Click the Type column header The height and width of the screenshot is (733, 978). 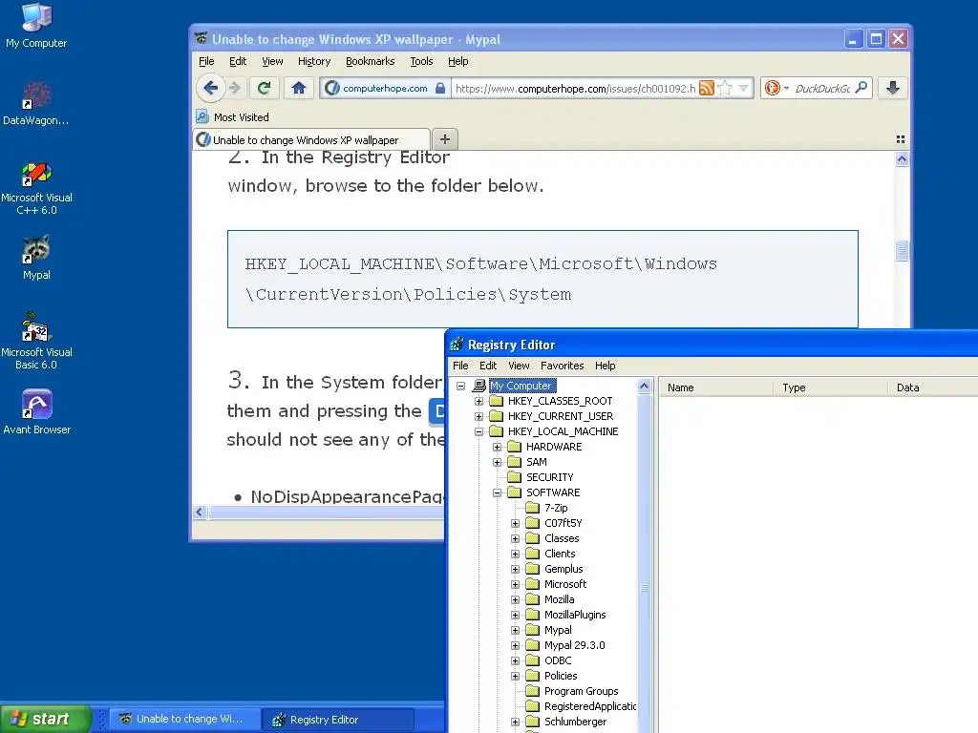pyautogui.click(x=830, y=387)
